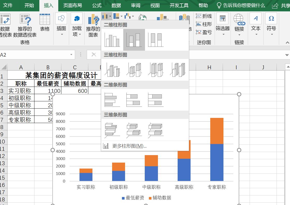Select column A header
Viewport: 290px width, 205px height.
click(21, 67)
